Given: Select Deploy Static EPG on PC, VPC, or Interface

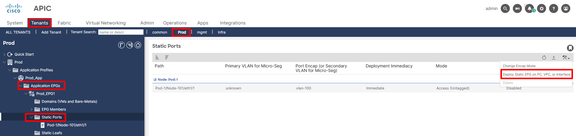Looking at the screenshot, I should point(536,74).
